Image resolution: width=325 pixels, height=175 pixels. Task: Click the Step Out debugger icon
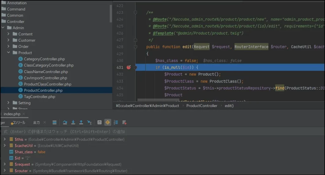point(81,122)
